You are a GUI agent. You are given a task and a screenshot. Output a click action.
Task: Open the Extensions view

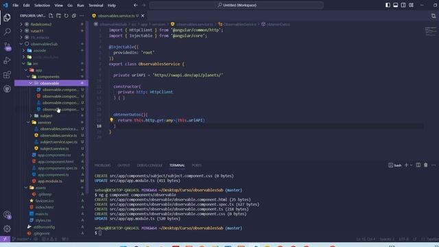coord(7,75)
